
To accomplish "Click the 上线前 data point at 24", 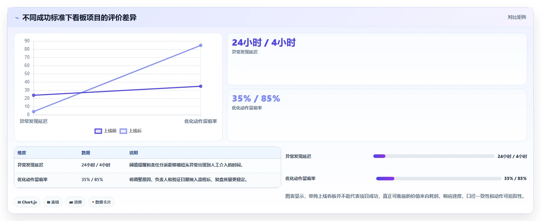I will 34,95.
